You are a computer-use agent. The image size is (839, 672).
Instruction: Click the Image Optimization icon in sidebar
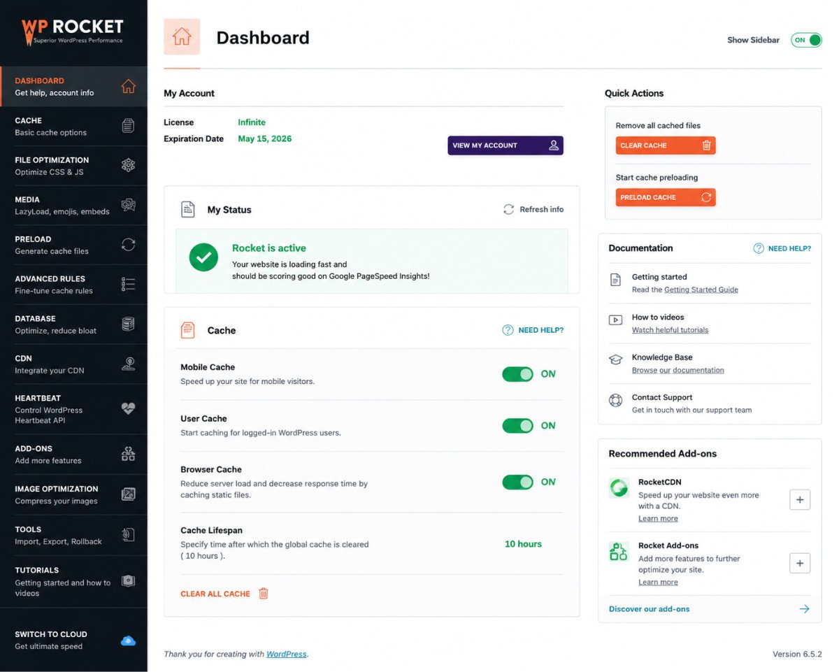coord(128,494)
